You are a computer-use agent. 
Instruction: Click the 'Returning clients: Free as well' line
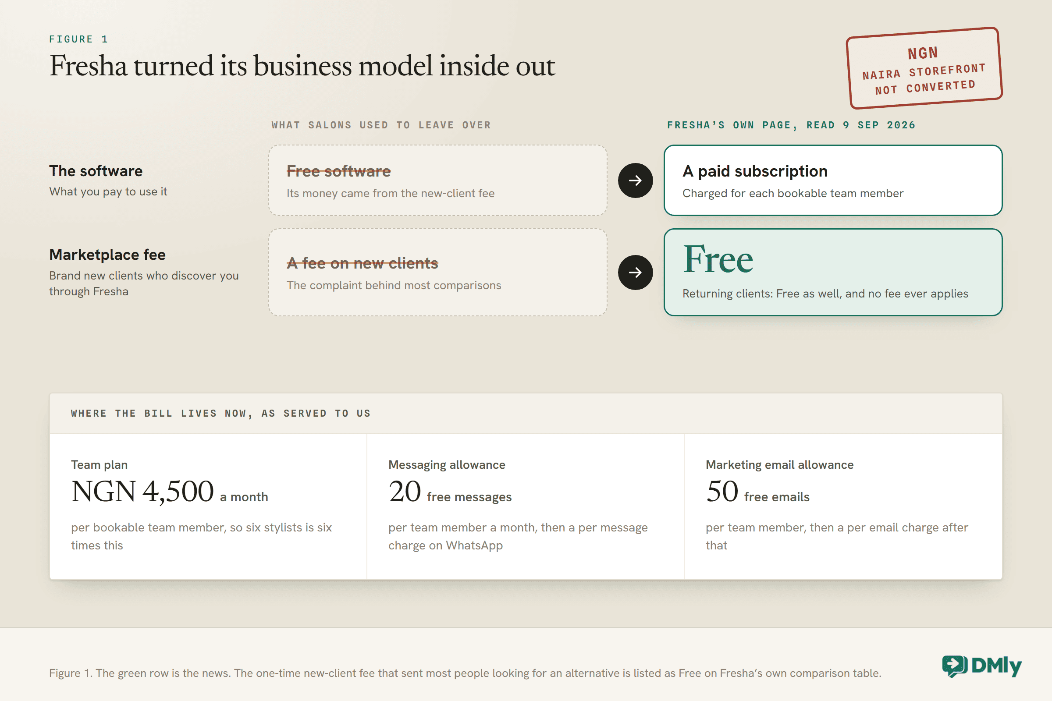[825, 294]
